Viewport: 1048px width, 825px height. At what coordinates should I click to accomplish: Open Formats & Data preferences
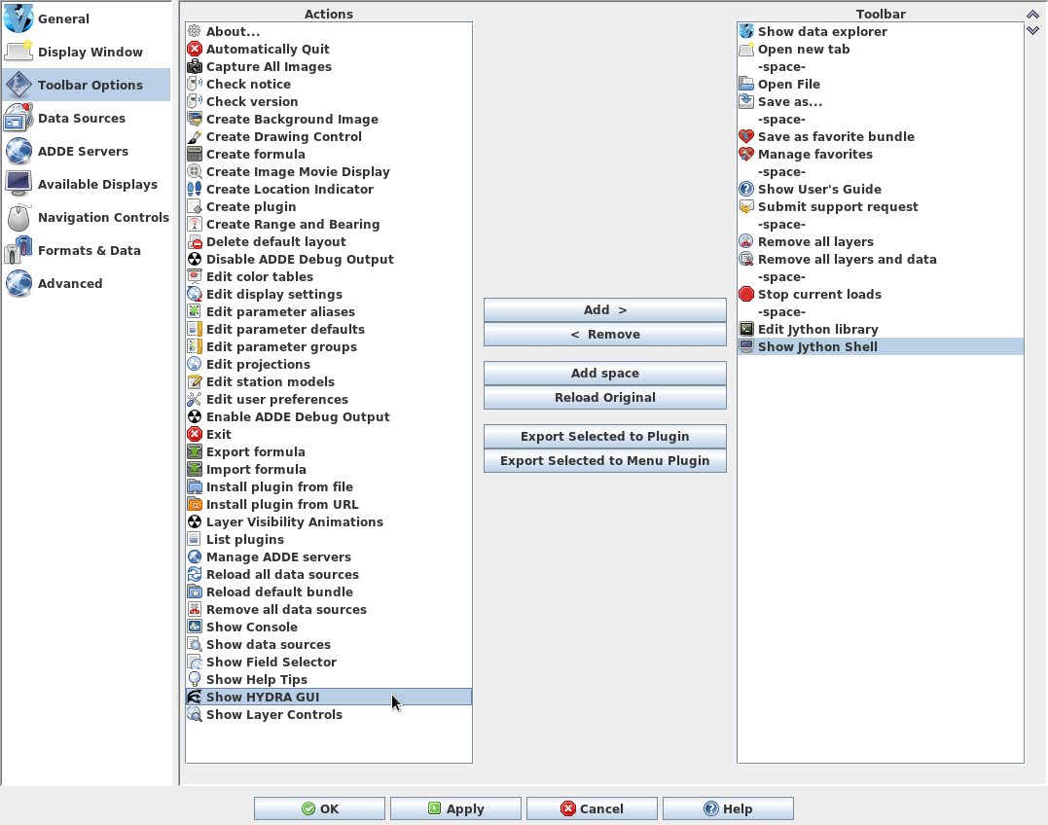(x=87, y=250)
